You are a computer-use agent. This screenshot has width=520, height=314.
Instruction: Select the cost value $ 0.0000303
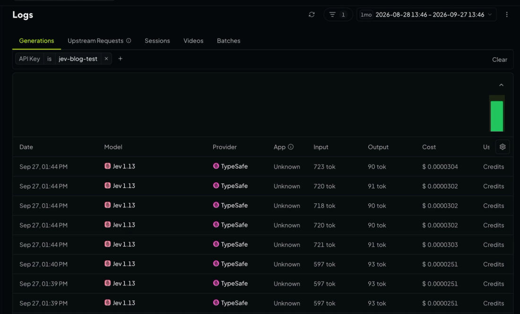point(440,244)
